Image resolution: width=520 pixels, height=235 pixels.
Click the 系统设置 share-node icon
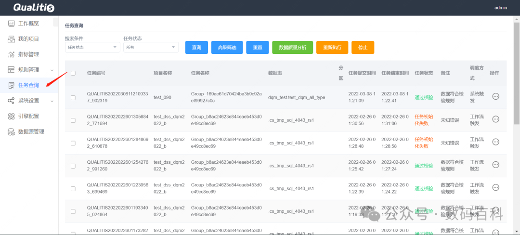11,101
